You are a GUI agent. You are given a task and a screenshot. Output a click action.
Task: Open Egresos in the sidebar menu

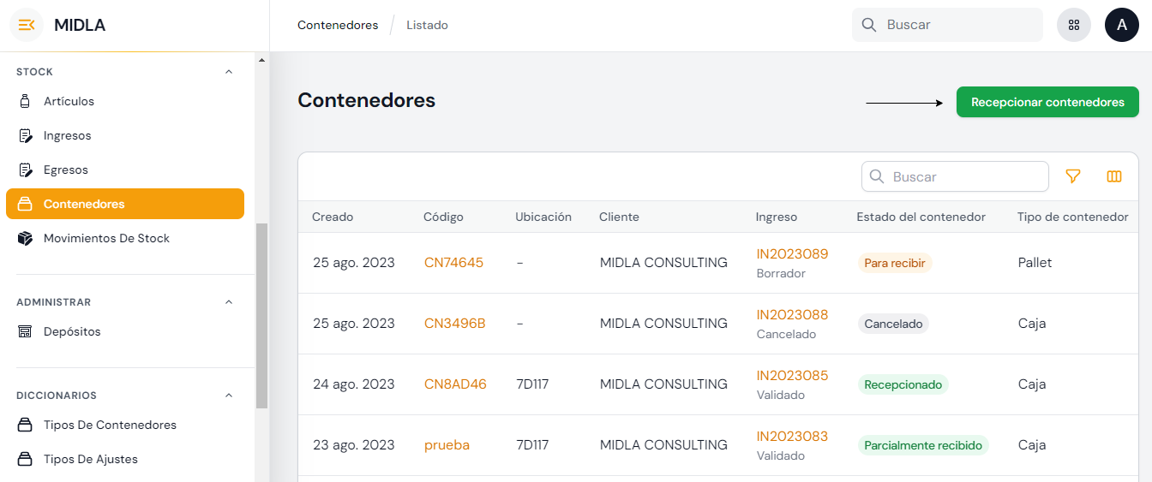66,170
